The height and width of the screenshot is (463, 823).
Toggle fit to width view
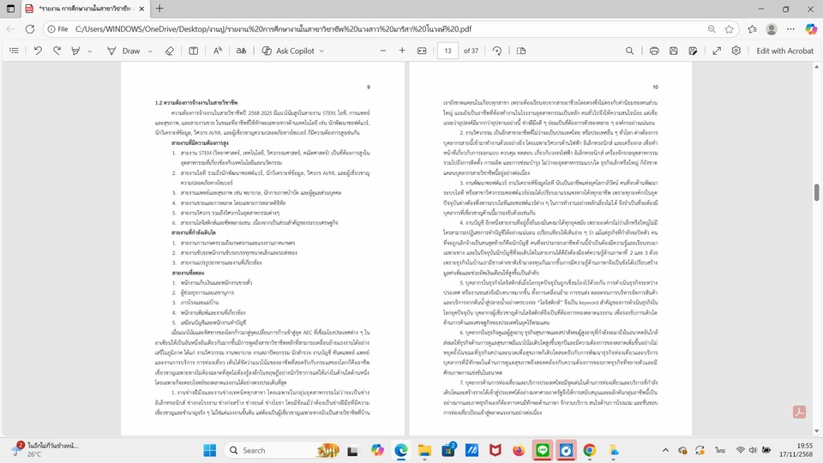pos(421,51)
